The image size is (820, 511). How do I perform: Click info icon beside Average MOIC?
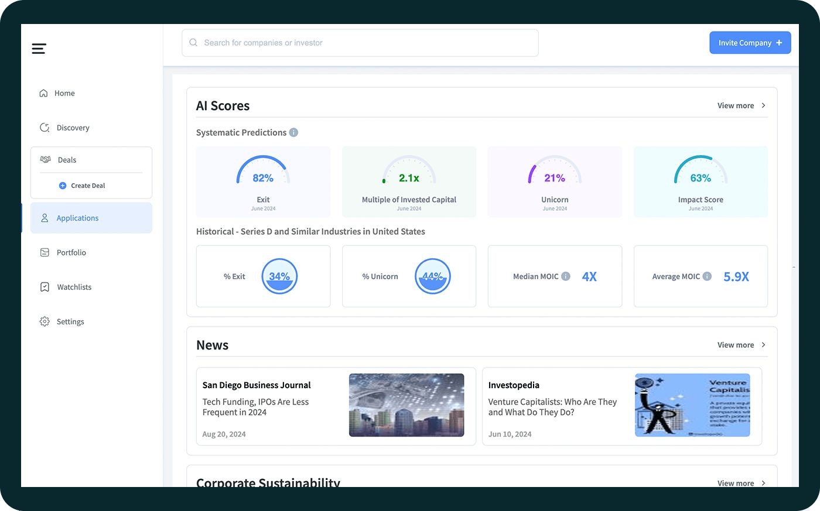click(707, 276)
